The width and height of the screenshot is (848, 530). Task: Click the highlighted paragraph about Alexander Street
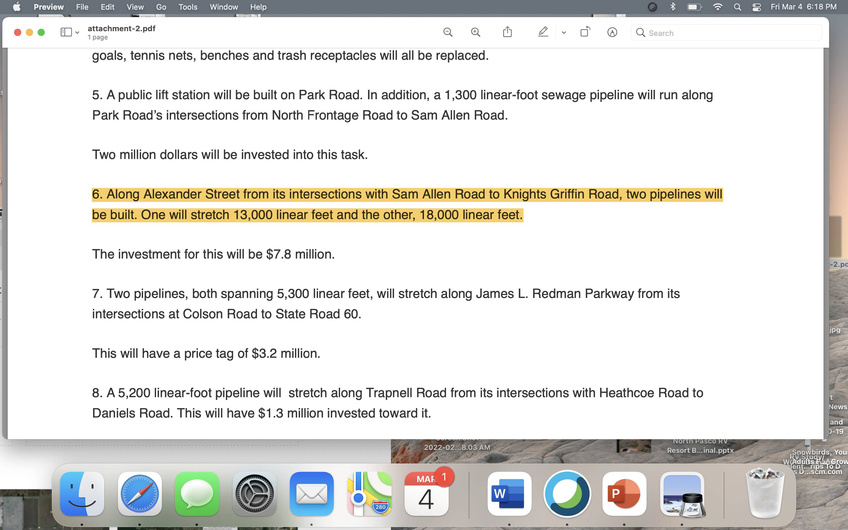406,204
